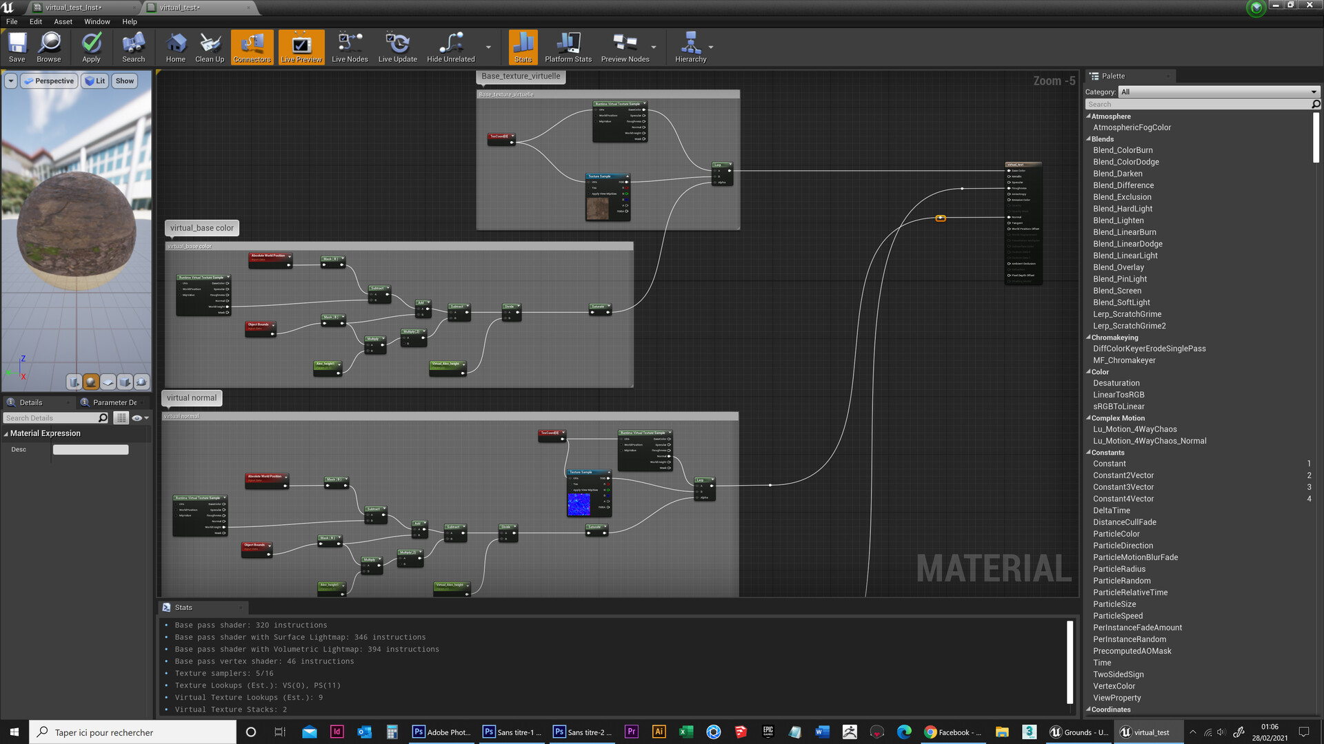Apply material changes with the Apply icon

[91, 47]
